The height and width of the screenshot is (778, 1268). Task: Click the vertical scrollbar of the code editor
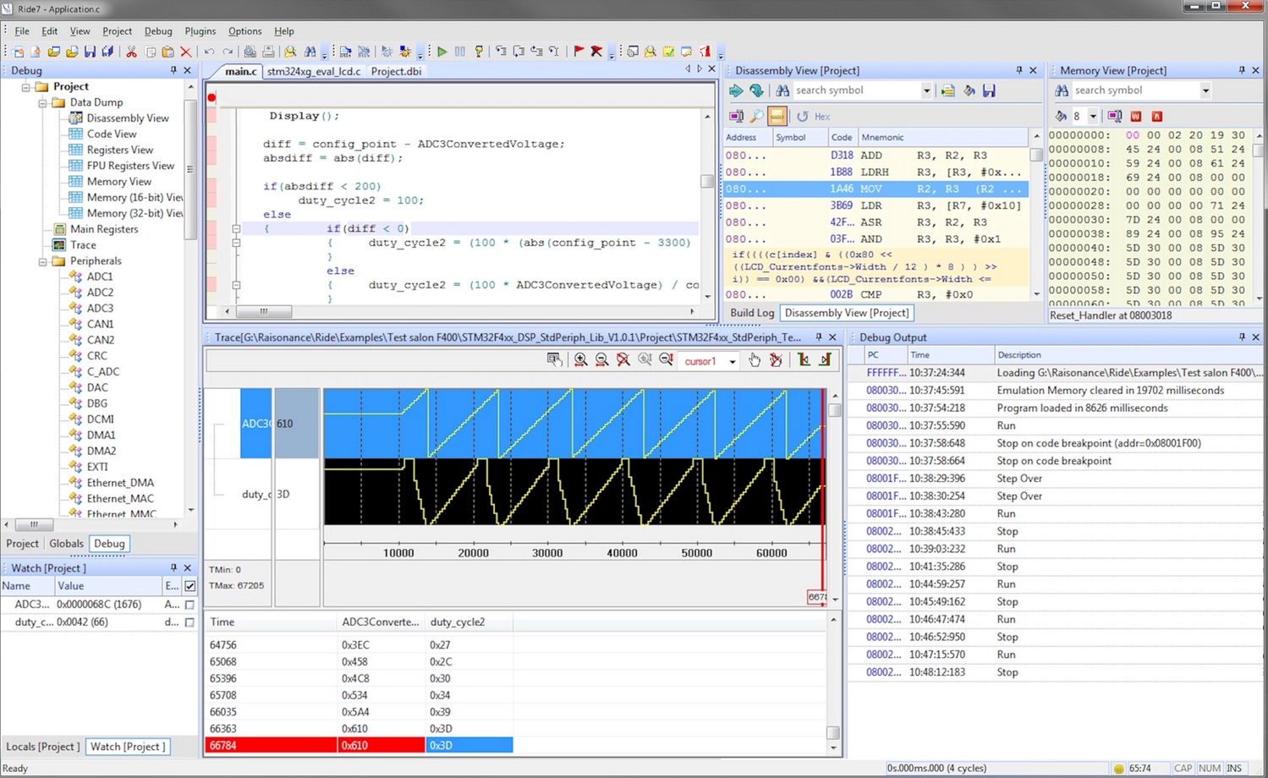[x=707, y=181]
